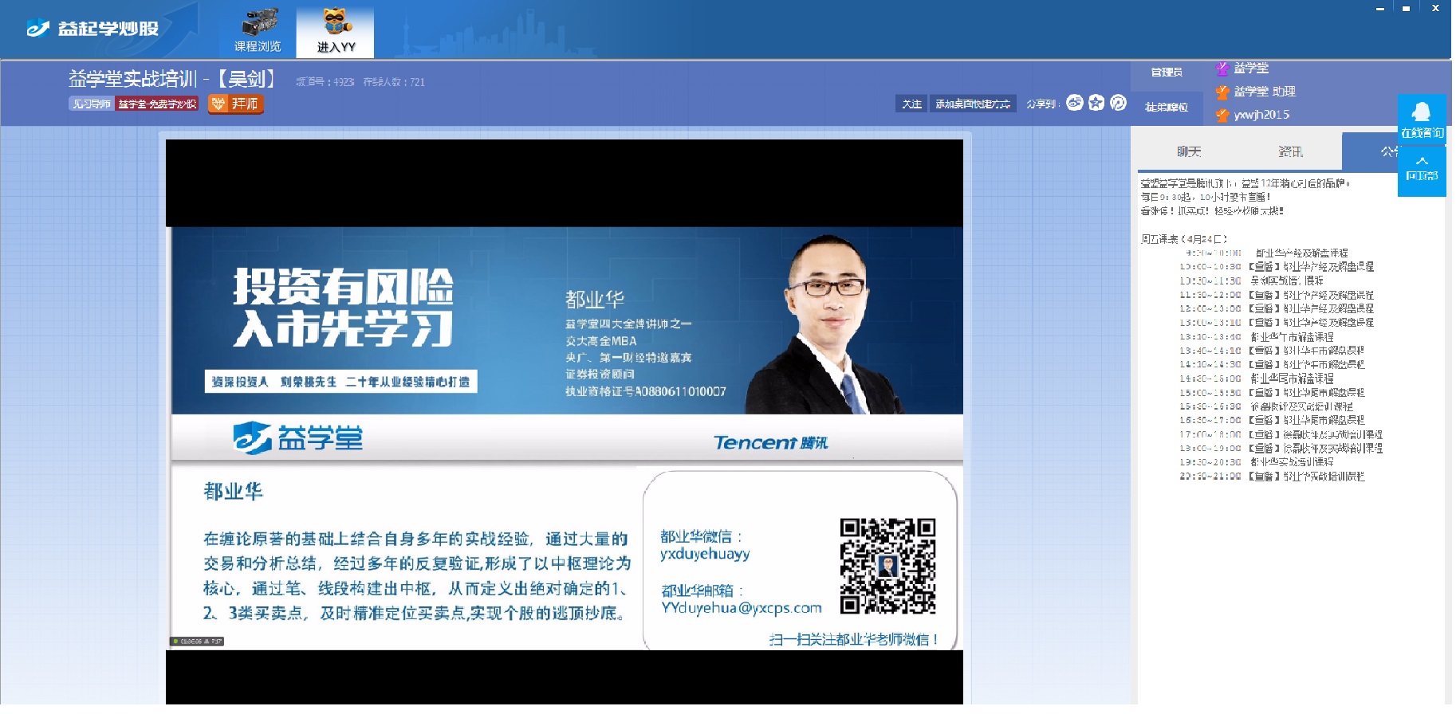The image size is (1456, 714).
Task: Click the 19:30~20:30 schedule row
Action: [x=1256, y=462]
